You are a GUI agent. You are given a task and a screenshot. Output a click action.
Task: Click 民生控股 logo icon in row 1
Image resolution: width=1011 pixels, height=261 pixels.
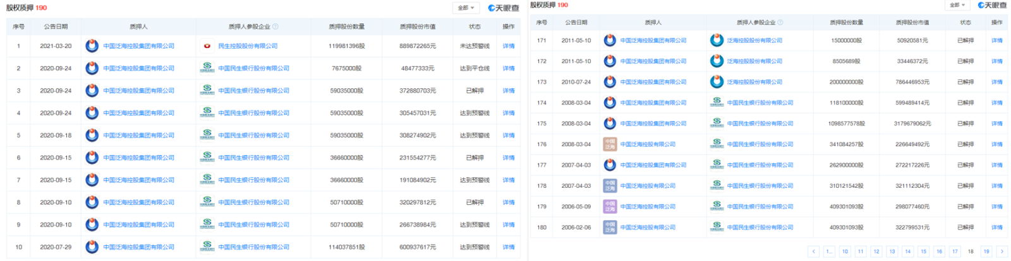click(207, 46)
